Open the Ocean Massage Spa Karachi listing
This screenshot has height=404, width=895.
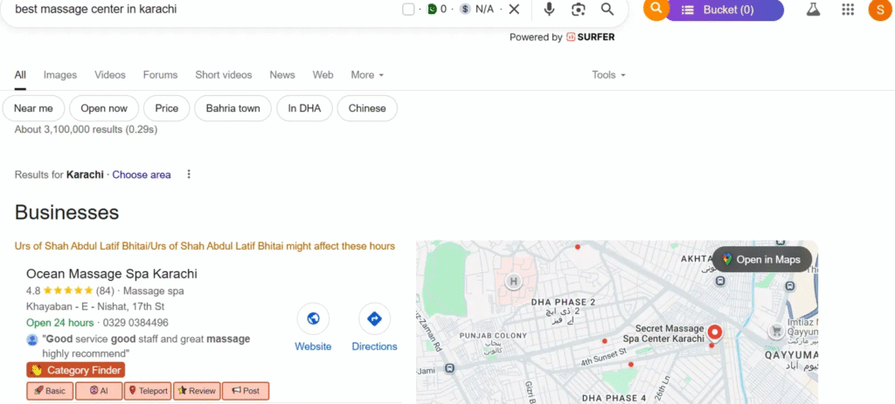(112, 273)
